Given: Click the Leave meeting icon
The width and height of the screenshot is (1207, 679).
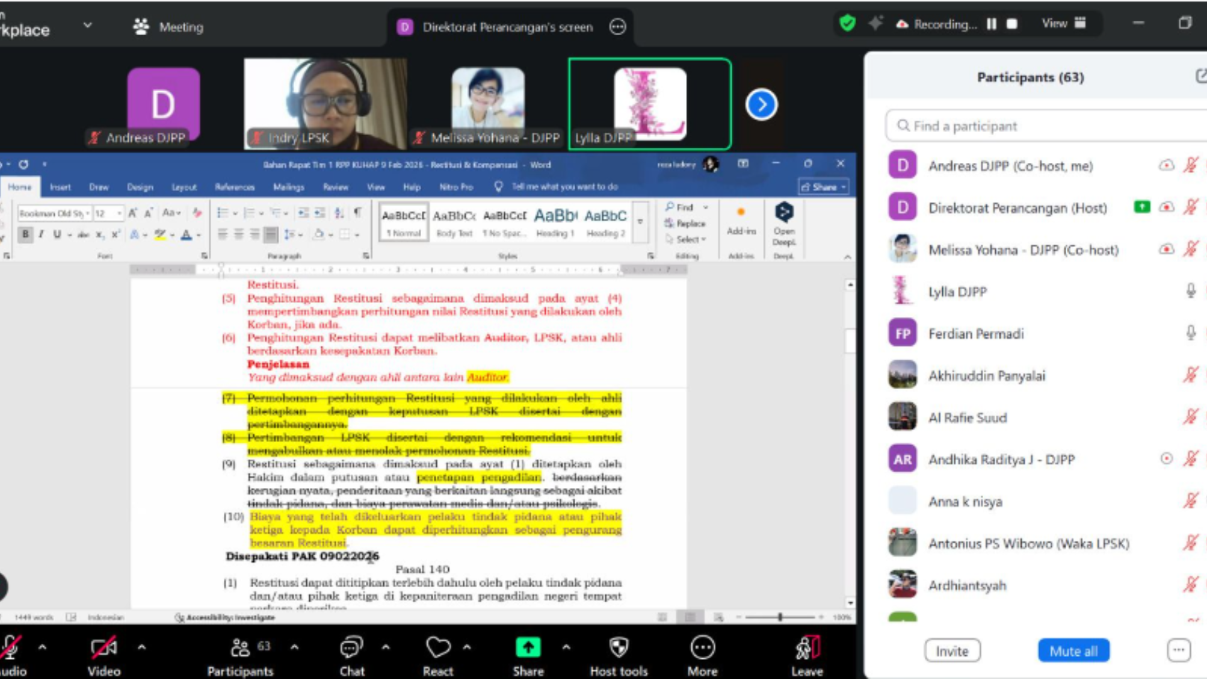Looking at the screenshot, I should pyautogui.click(x=807, y=648).
